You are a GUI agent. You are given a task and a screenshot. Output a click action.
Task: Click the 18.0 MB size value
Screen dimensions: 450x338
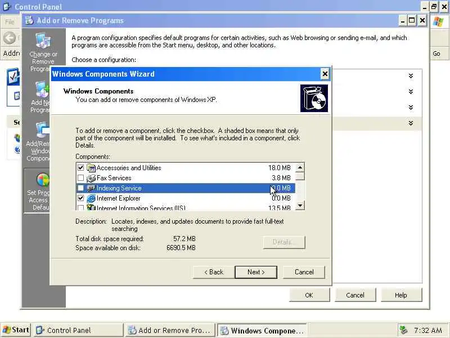[x=279, y=167]
